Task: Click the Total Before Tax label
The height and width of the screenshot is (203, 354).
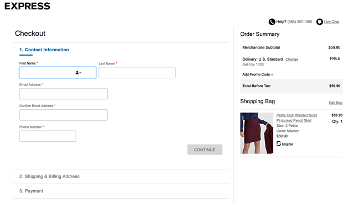Action: (257, 86)
